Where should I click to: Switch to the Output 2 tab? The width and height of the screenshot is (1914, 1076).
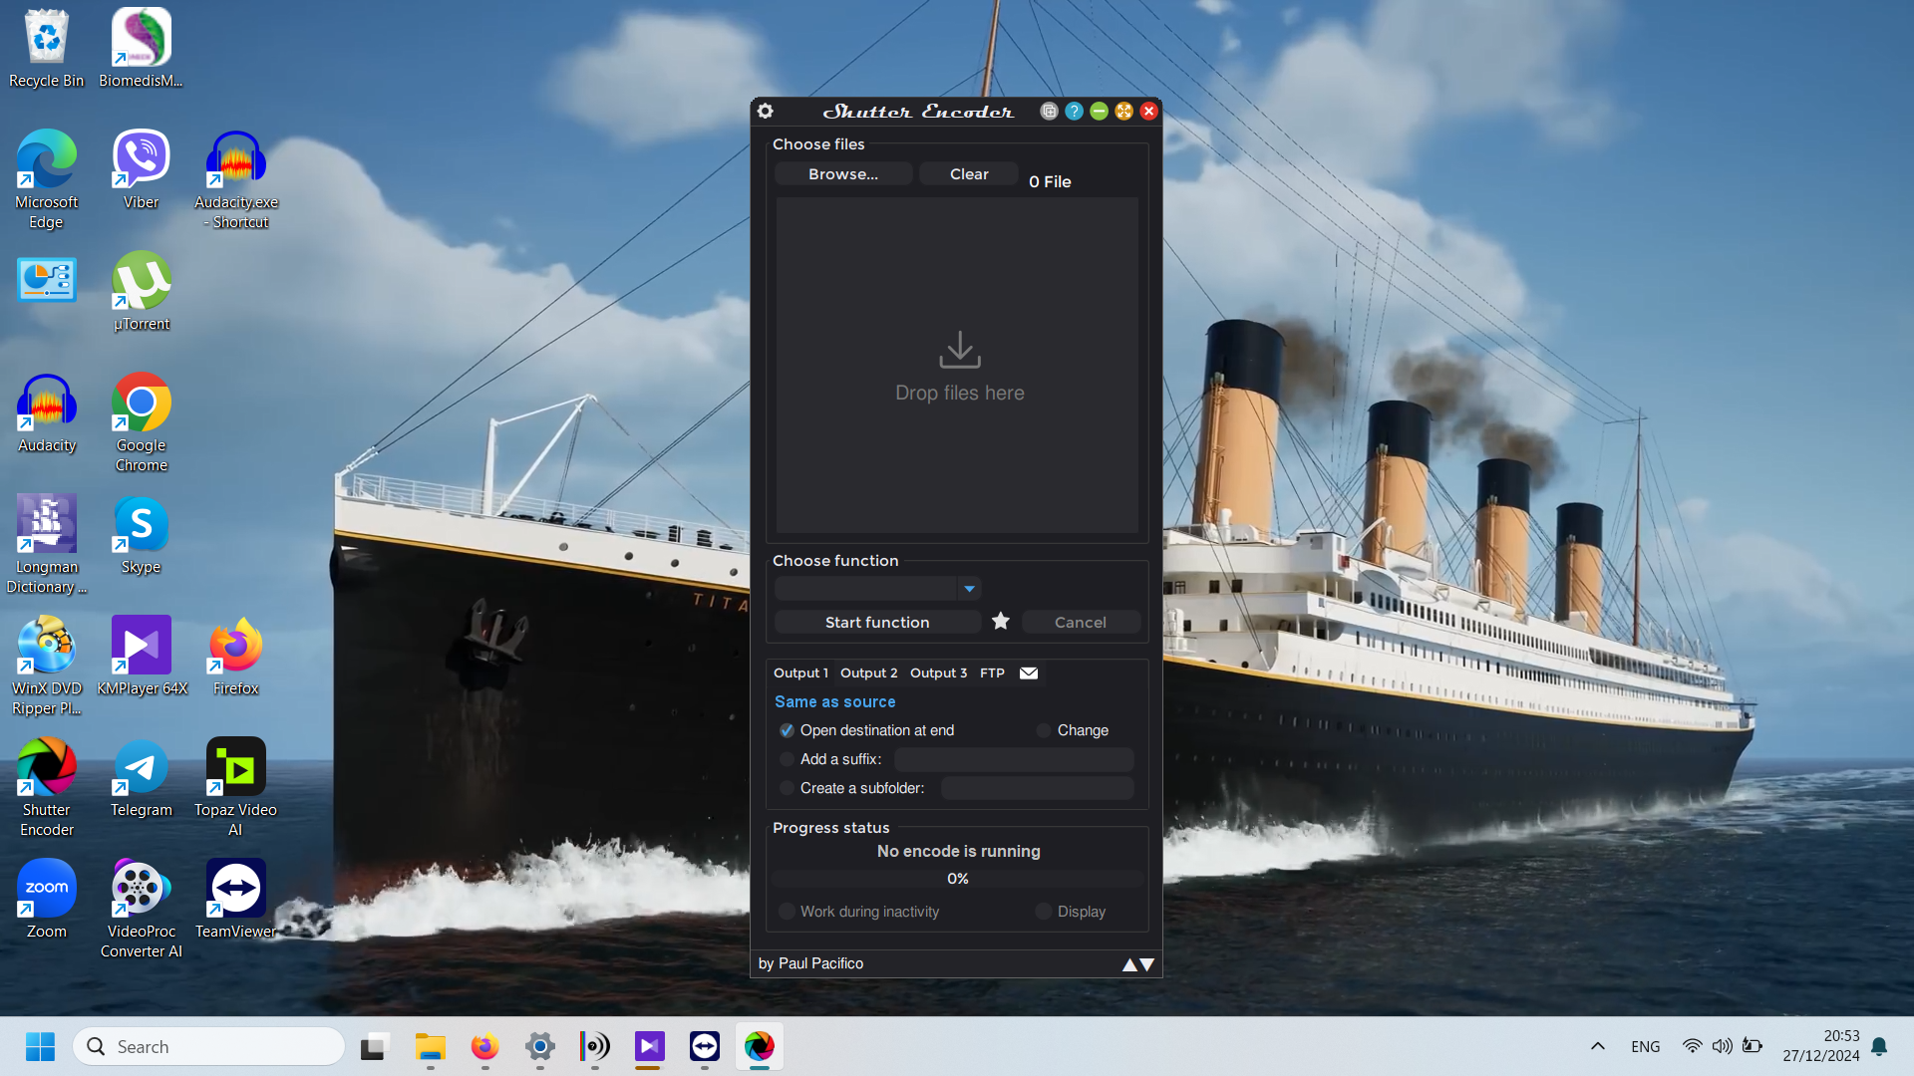click(868, 673)
